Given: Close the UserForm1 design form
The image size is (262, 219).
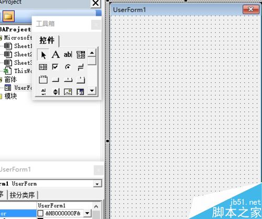Looking at the screenshot, I should tap(250, 9).
